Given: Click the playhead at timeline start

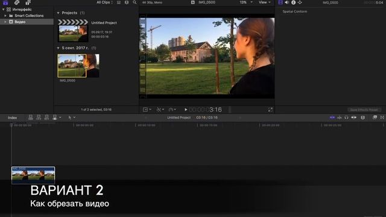Looking at the screenshot, I should (x=11, y=125).
